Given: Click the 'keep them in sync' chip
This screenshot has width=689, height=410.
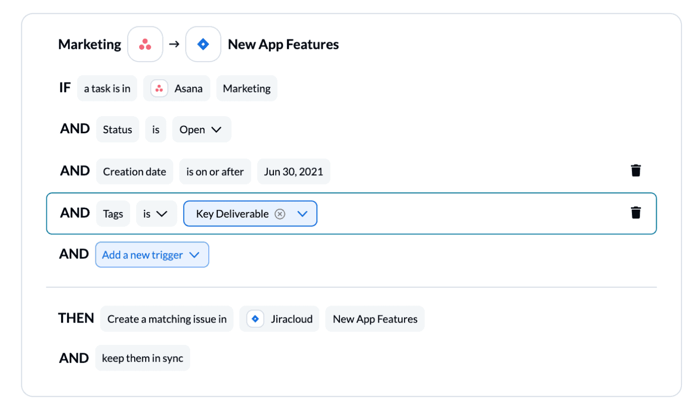Looking at the screenshot, I should click(x=143, y=358).
